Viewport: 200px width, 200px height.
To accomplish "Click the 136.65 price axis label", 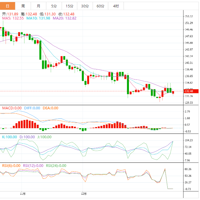I will 189,76.
